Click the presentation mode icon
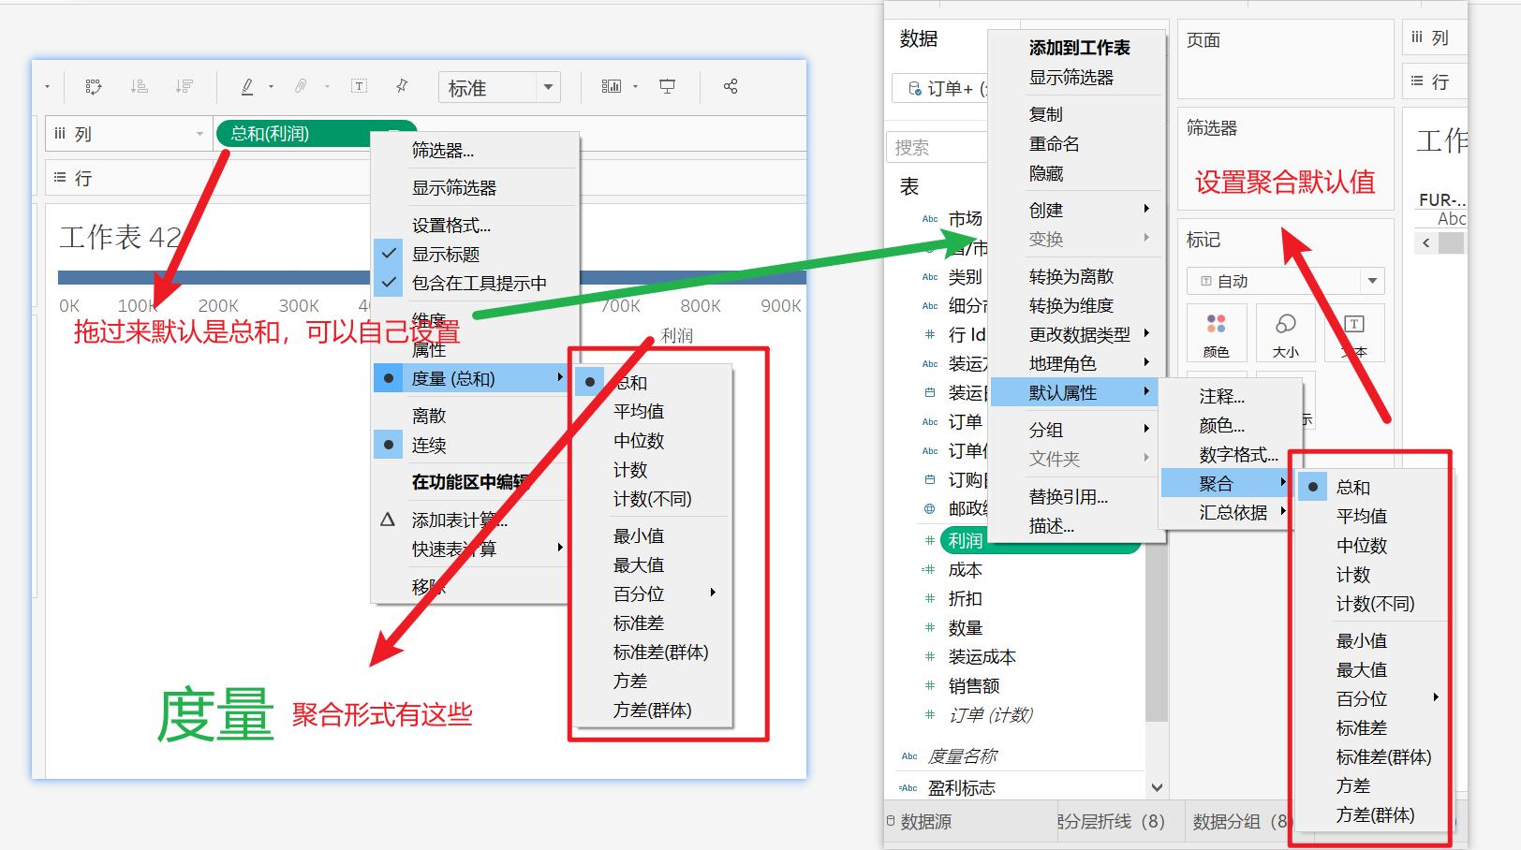The height and width of the screenshot is (850, 1521). 668,86
